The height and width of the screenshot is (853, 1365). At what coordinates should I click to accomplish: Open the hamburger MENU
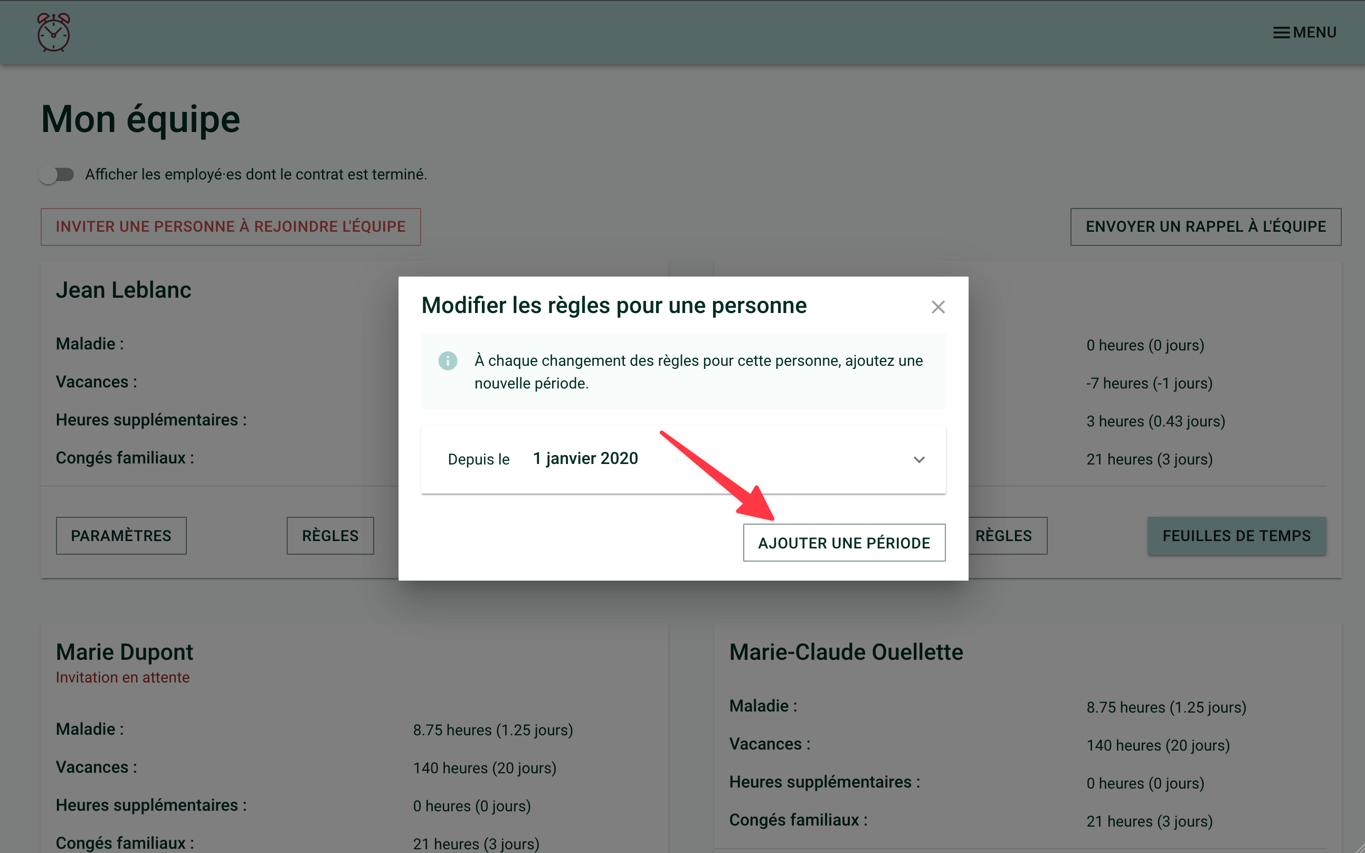tap(1304, 33)
